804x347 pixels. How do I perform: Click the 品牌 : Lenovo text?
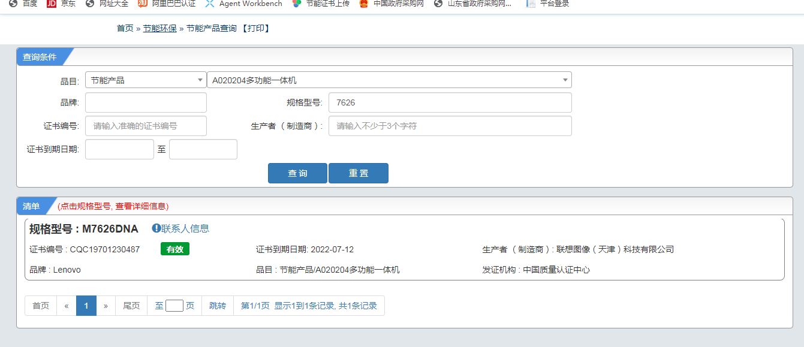(x=55, y=270)
